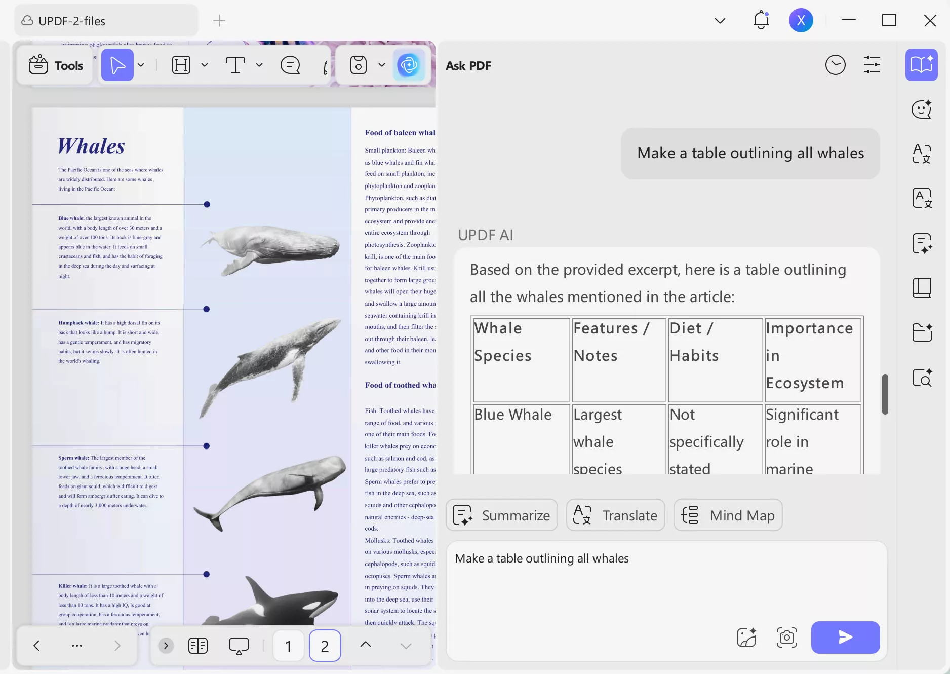Open Ask PDF settings sliders icon
The image size is (950, 674).
872,65
